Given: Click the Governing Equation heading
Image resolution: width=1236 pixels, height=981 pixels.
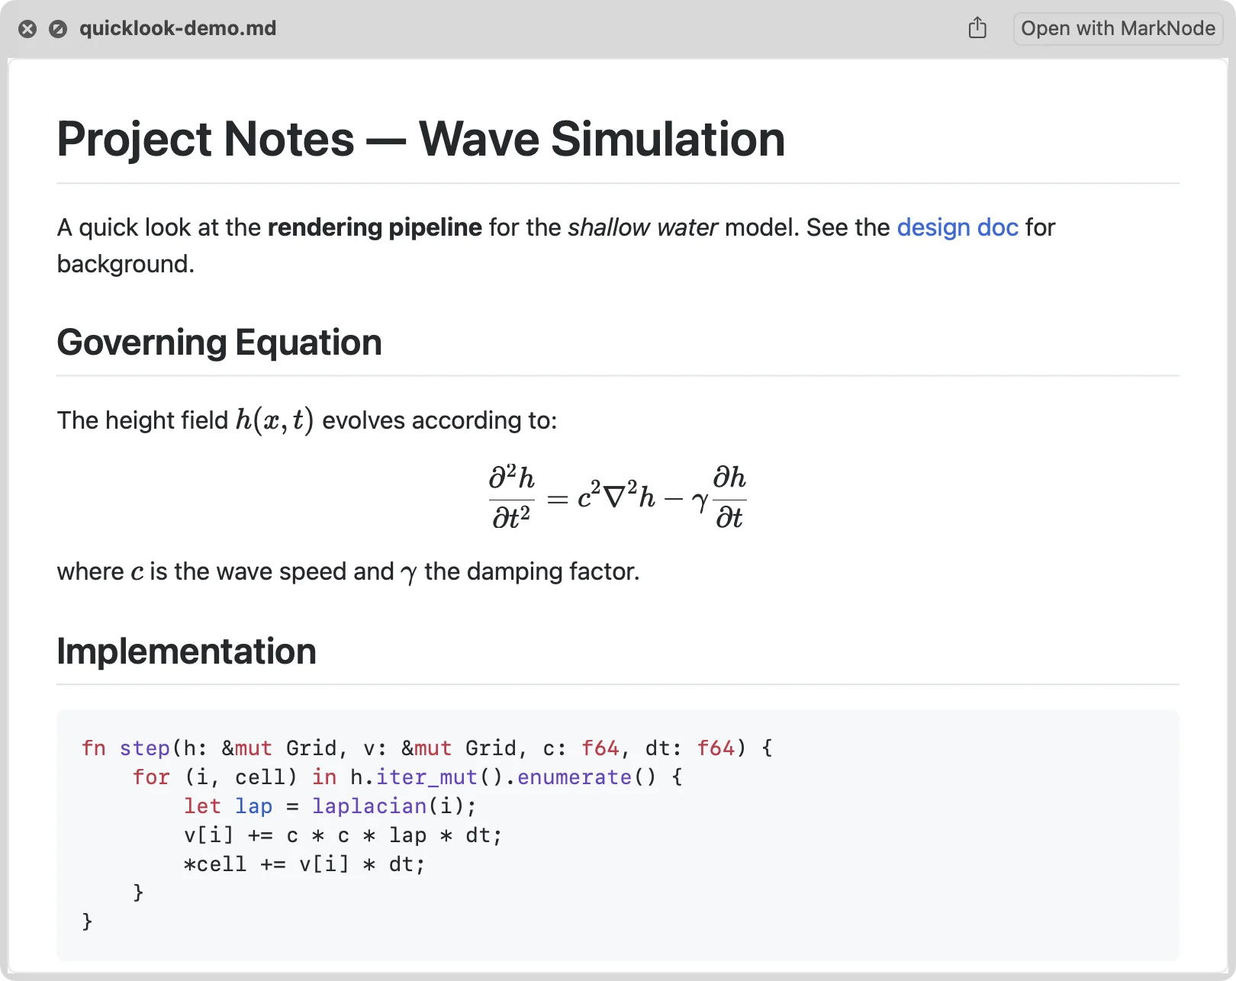Looking at the screenshot, I should pos(220,342).
